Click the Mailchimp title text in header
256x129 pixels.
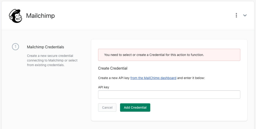tap(40, 16)
